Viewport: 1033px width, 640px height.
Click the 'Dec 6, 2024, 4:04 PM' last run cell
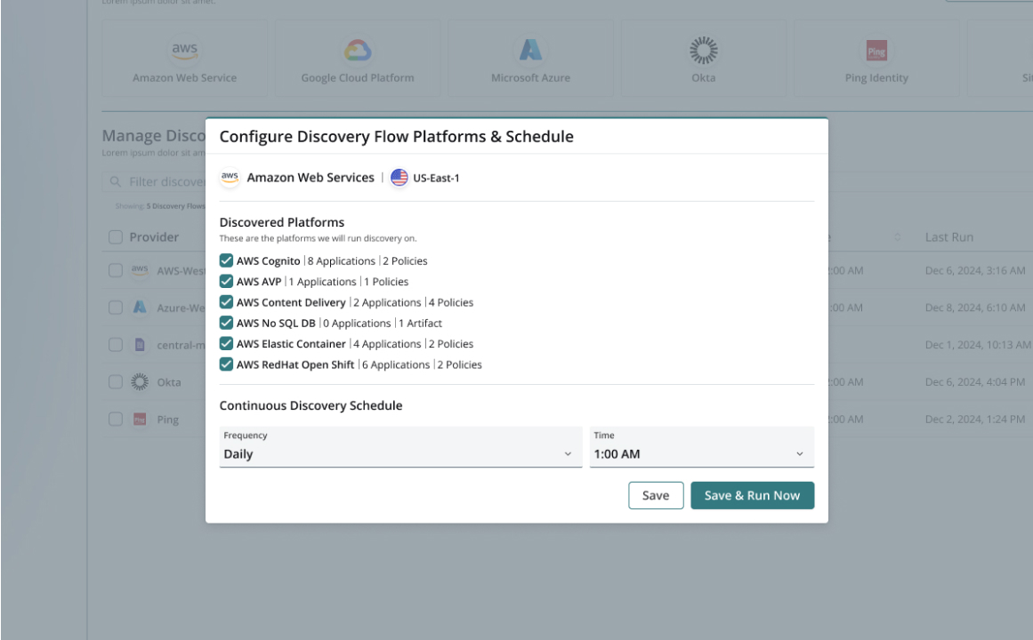pos(975,382)
